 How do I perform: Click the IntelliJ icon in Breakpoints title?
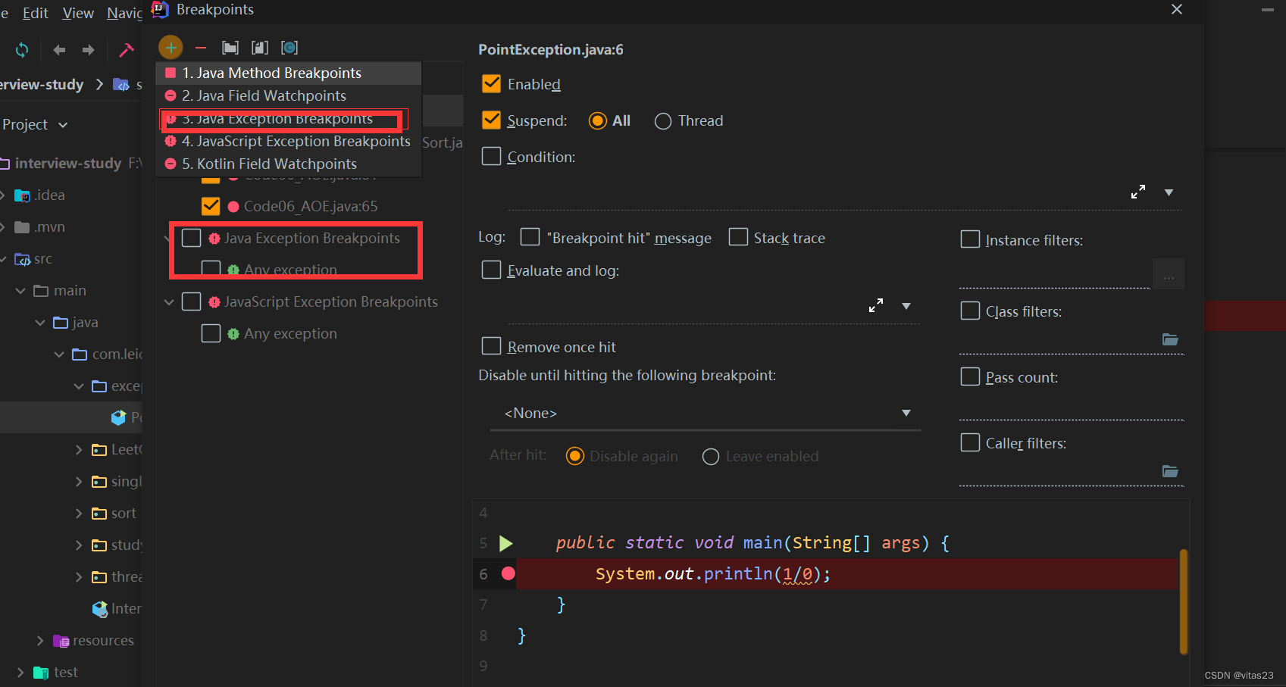160,9
